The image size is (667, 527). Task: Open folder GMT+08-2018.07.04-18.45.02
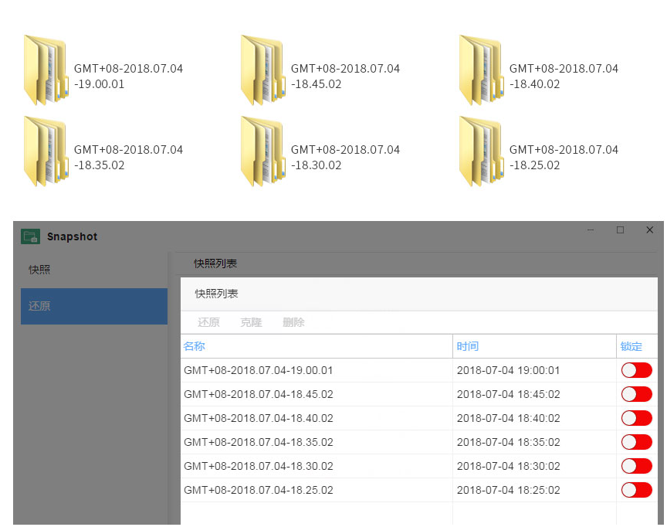coord(263,70)
